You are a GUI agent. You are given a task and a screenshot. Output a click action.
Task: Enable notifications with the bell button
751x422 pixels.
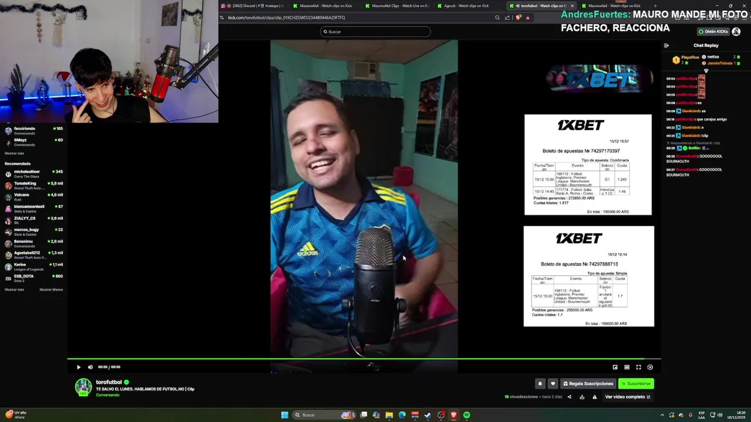540,384
